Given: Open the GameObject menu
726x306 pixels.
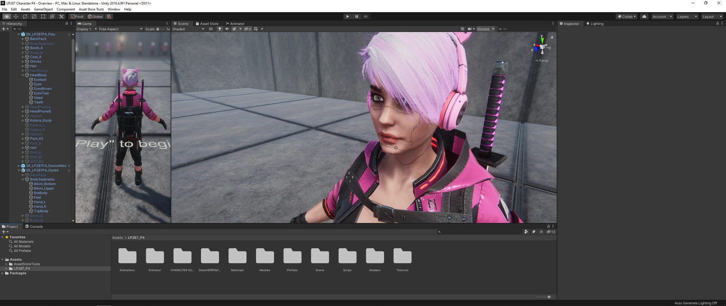Looking at the screenshot, I should coord(43,9).
